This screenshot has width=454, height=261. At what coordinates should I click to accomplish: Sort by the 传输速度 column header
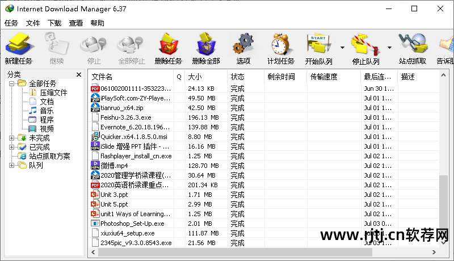pos(334,77)
